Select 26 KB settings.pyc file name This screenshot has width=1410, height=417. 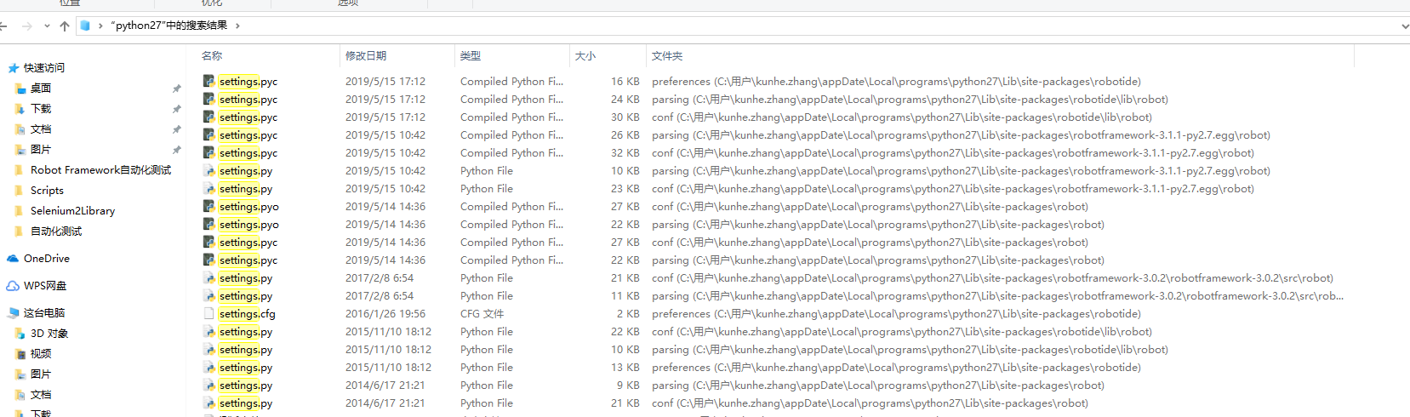click(248, 135)
